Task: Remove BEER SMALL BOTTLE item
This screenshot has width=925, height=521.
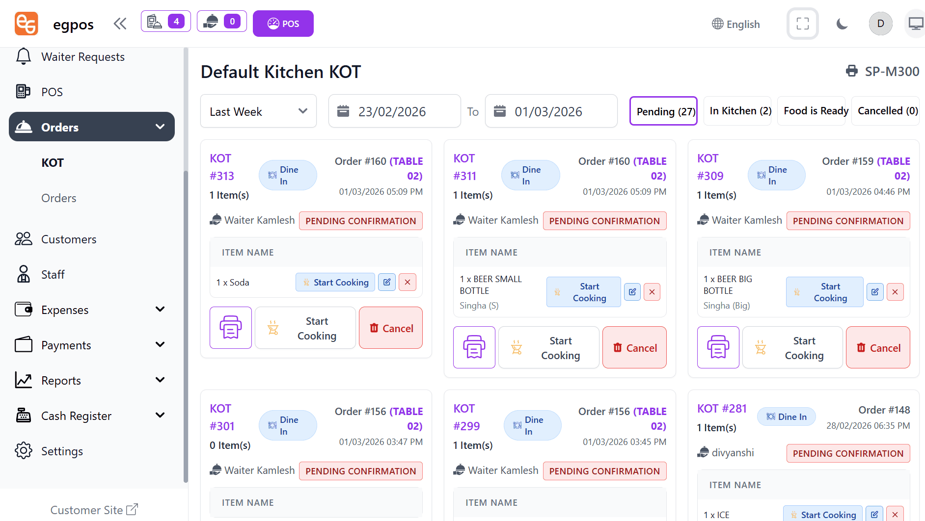Action: tap(652, 292)
